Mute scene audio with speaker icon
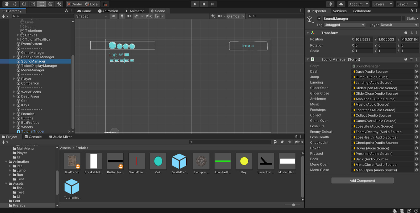This screenshot has height=213, width=420. tap(129, 16)
